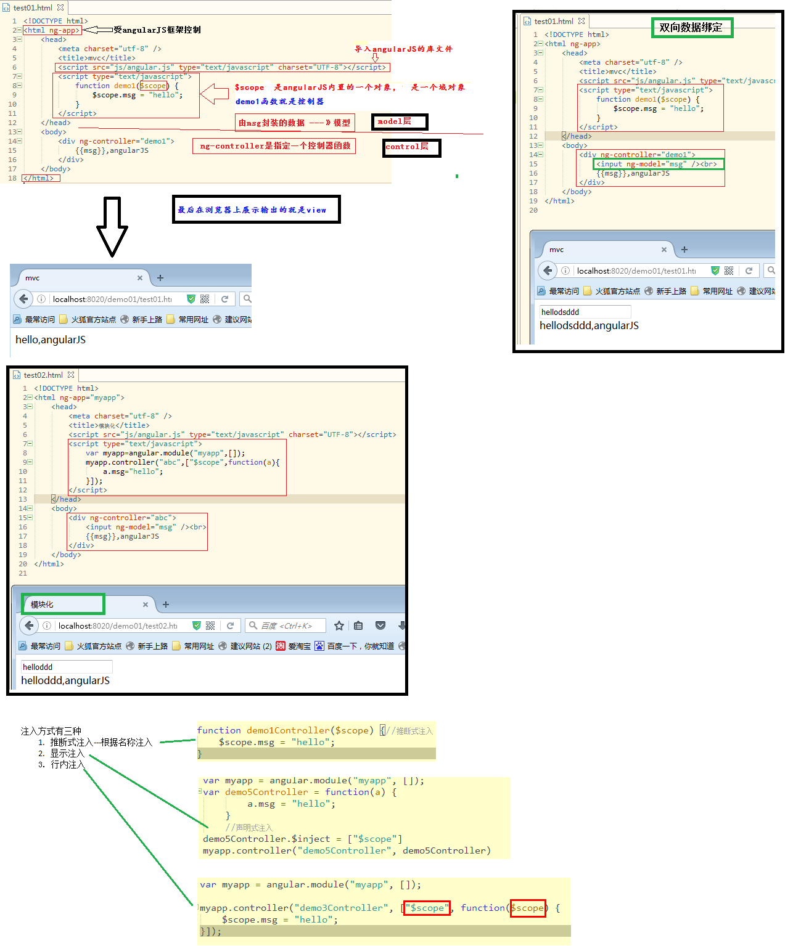Open 最常访问 in 模块化 browser
The image size is (793, 946).
click(x=39, y=646)
